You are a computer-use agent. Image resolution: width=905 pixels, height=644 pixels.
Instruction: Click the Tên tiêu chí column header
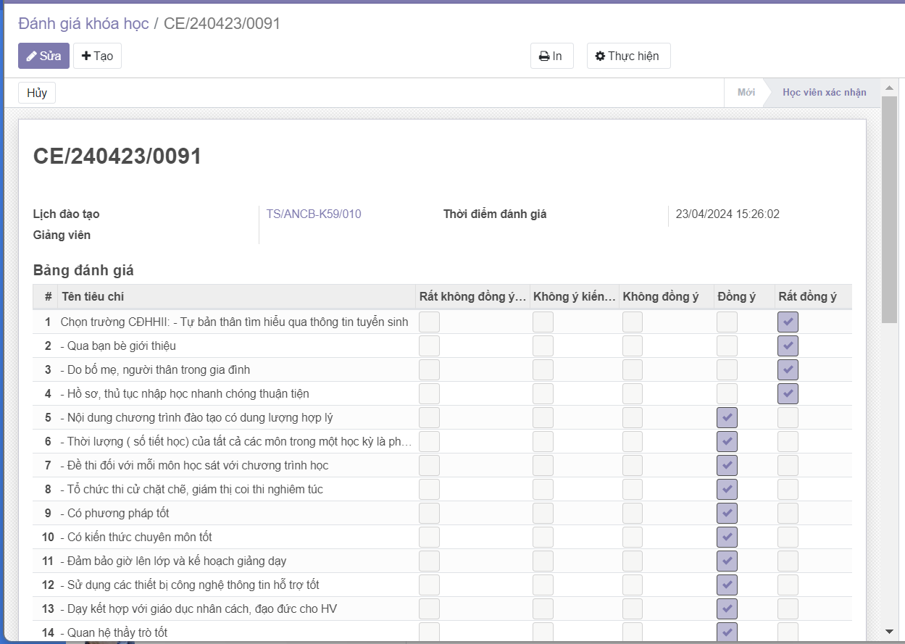(93, 296)
